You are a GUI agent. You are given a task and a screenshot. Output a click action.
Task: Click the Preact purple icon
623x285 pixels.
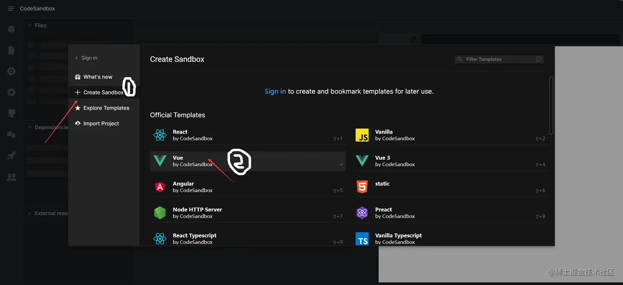[x=362, y=213]
